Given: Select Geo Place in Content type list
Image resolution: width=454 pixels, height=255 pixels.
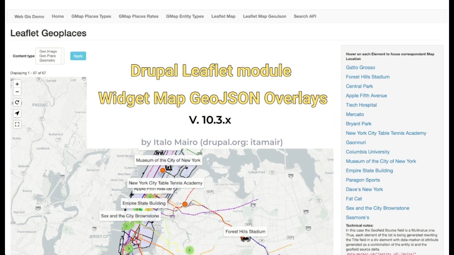Looking at the screenshot, I should pos(48,56).
